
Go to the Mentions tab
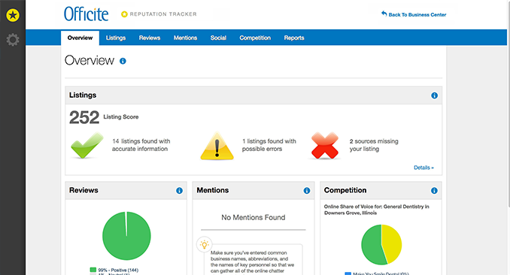click(x=185, y=38)
